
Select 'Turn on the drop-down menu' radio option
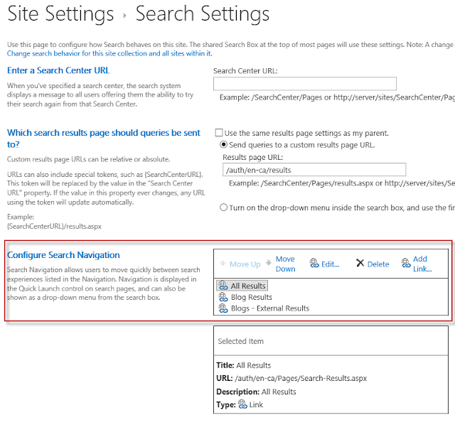(223, 208)
